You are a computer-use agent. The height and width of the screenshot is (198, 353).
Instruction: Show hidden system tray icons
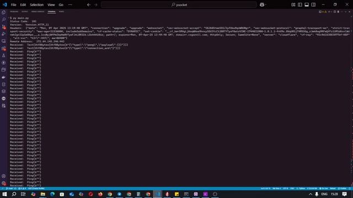click(x=311, y=194)
